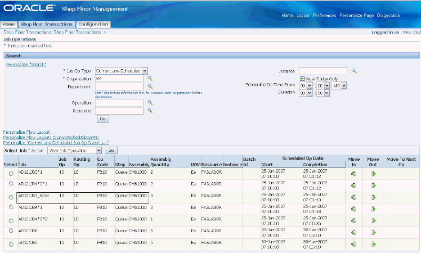Screen dimensions: 421x253
Task: Click Move In icon for job AD121185
Action: (x=353, y=244)
